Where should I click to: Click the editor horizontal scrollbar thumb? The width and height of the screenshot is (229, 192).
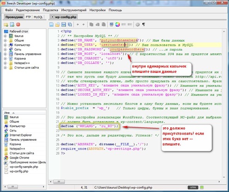click(x=59, y=182)
